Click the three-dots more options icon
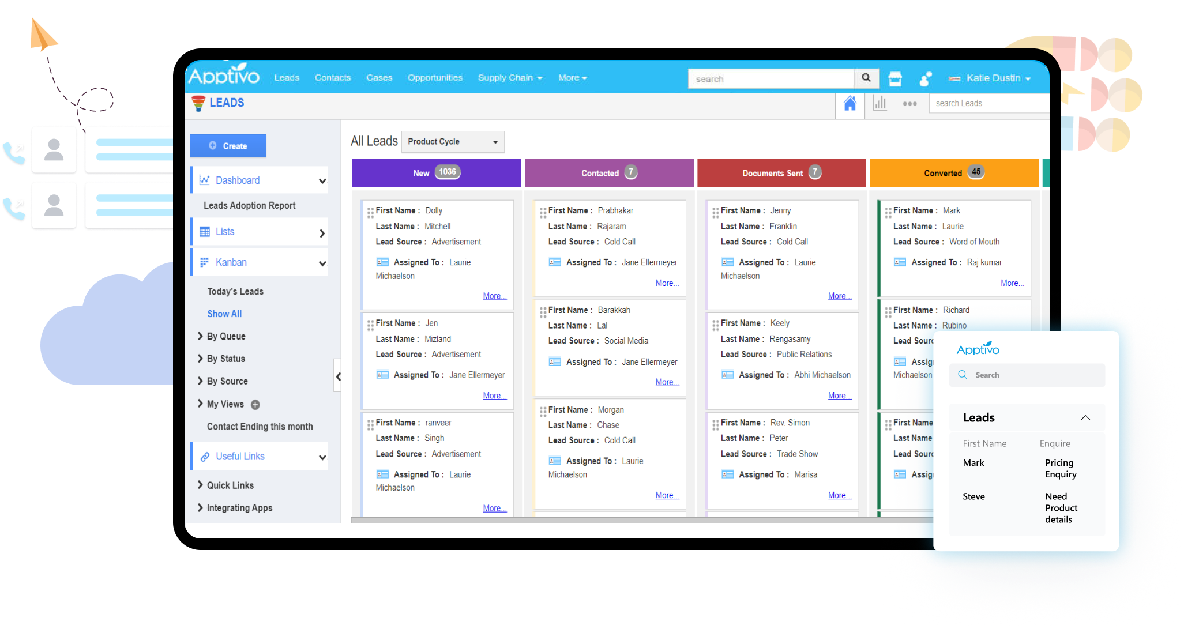 click(x=909, y=104)
